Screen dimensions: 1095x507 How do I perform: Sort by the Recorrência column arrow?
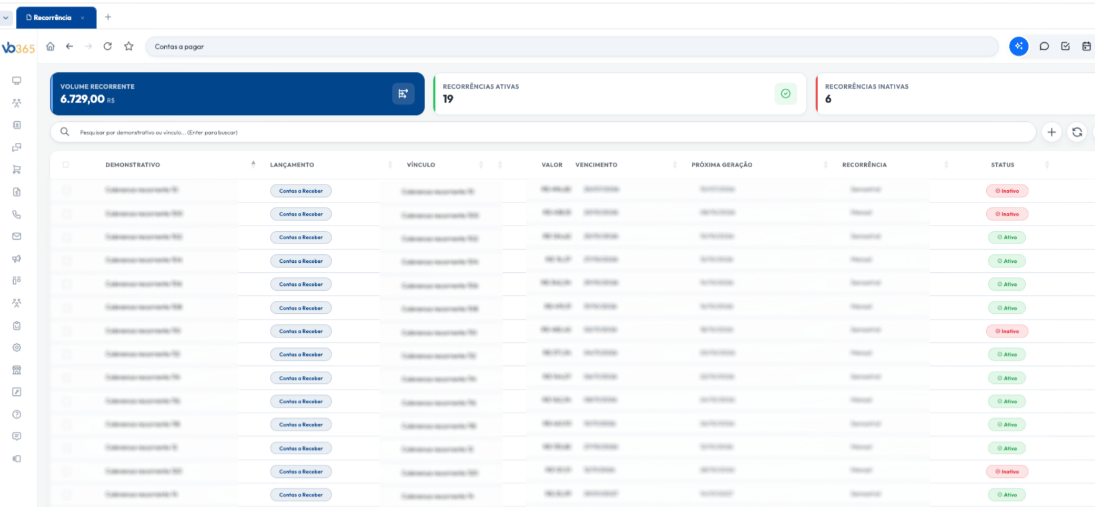click(946, 165)
